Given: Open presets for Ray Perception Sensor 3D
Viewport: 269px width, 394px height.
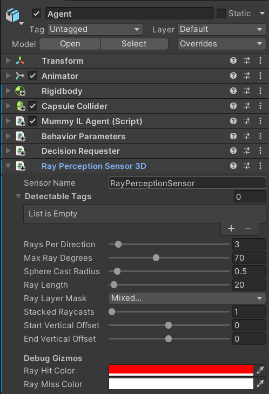Looking at the screenshot, I should coord(247,166).
